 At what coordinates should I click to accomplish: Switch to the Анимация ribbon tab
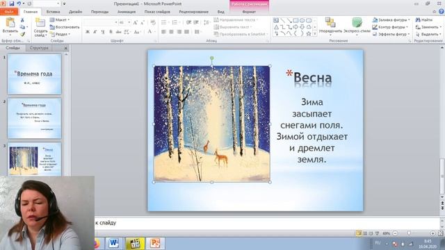click(x=127, y=12)
